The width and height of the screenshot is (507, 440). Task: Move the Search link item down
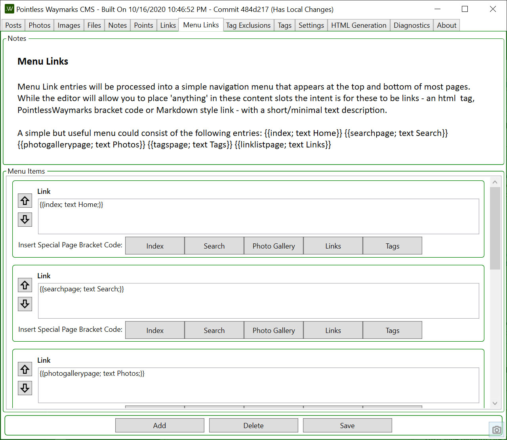click(25, 304)
